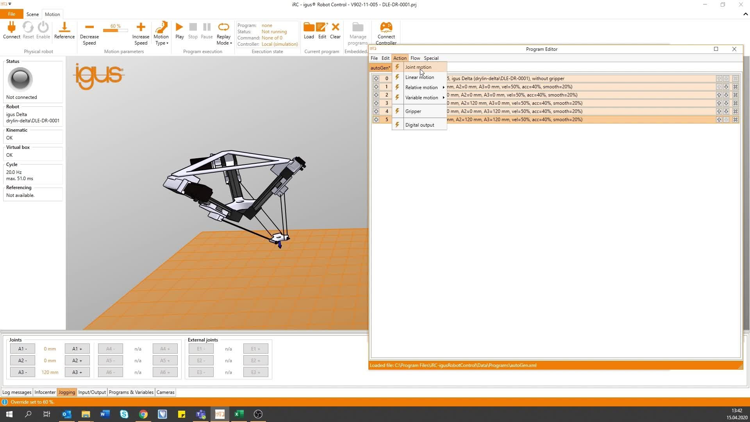Load a program via the folder icon
Image resolution: width=750 pixels, height=422 pixels.
tap(309, 27)
